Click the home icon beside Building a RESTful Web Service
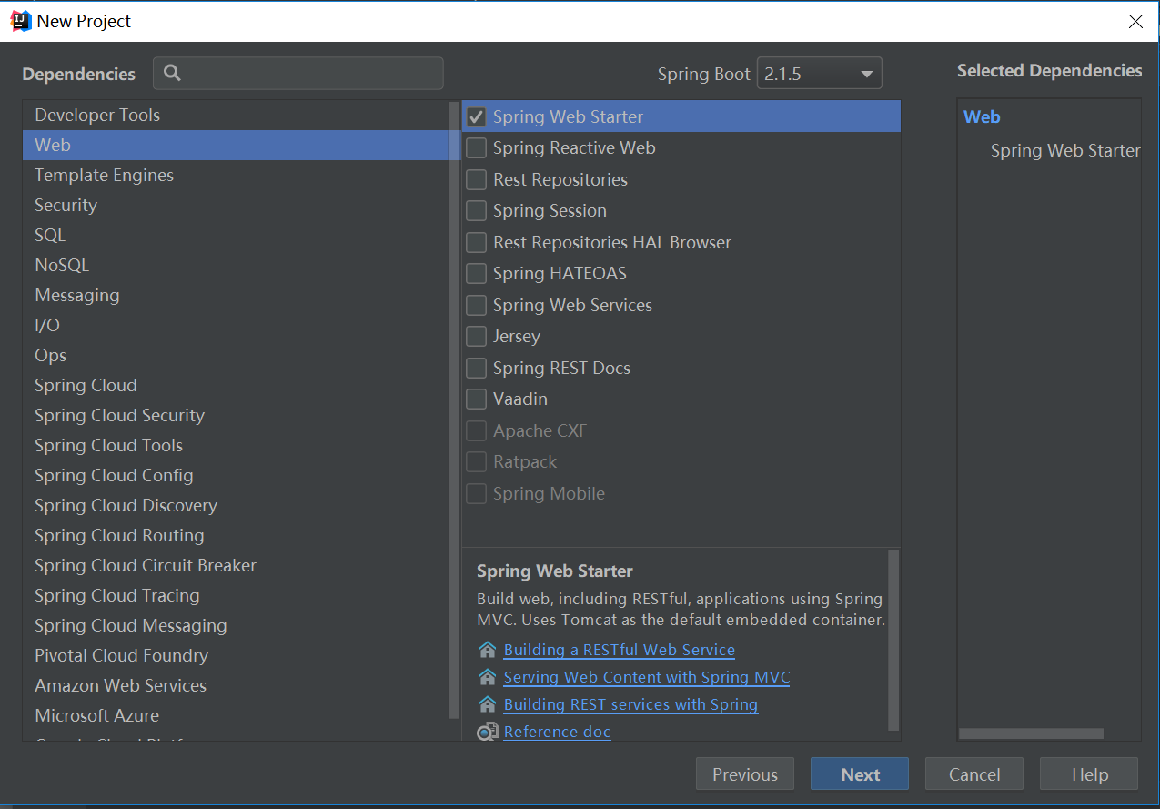The width and height of the screenshot is (1160, 809). coord(488,650)
